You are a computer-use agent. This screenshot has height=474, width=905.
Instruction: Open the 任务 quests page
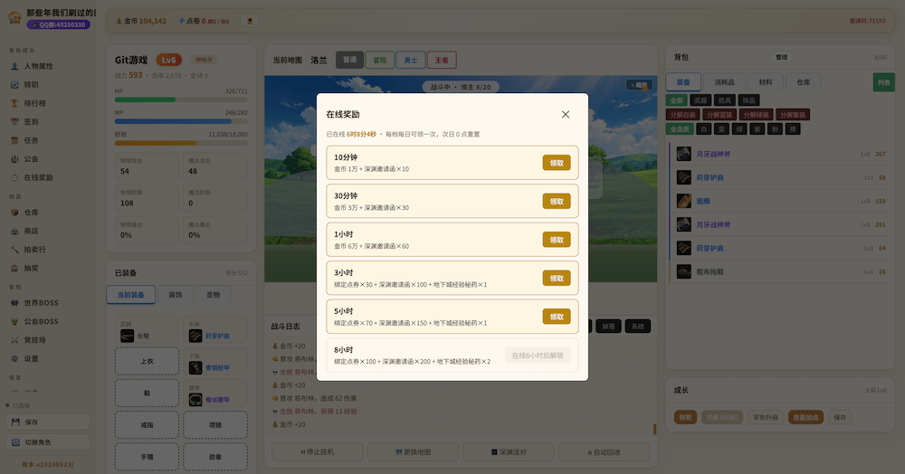(x=49, y=140)
